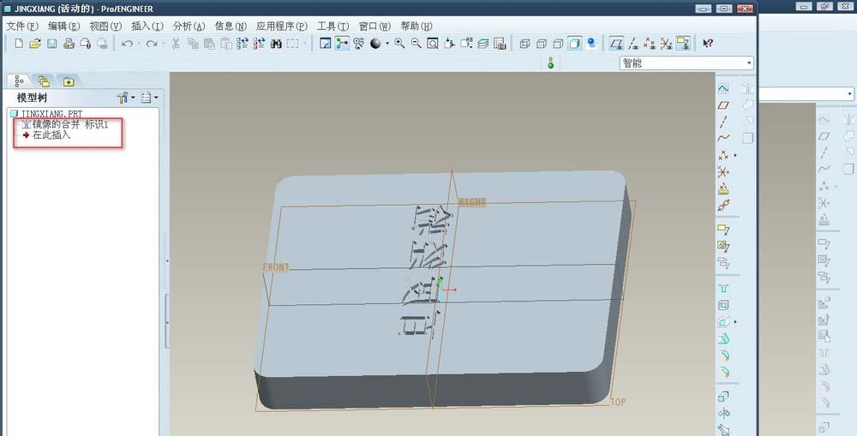857x436 pixels.
Task: Print the model with the printer icon
Action: click(69, 44)
